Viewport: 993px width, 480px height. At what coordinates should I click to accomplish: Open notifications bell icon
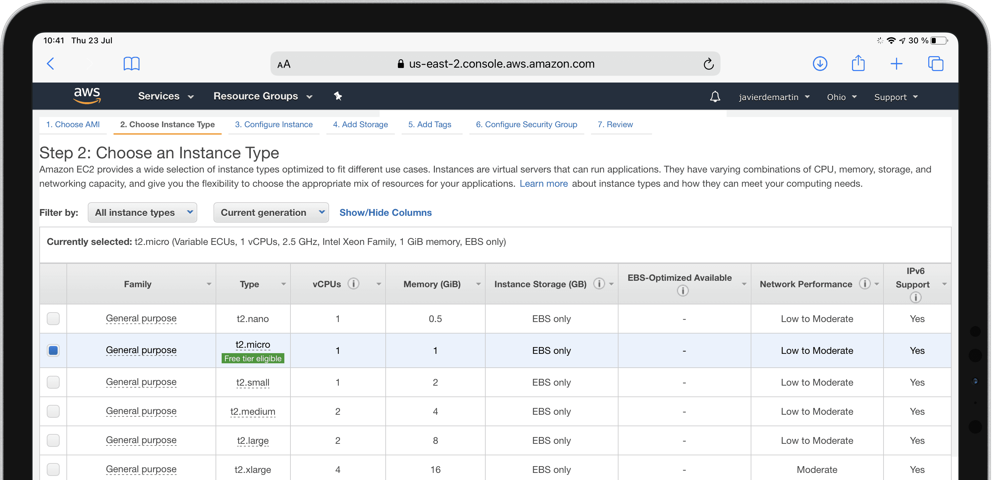(715, 96)
